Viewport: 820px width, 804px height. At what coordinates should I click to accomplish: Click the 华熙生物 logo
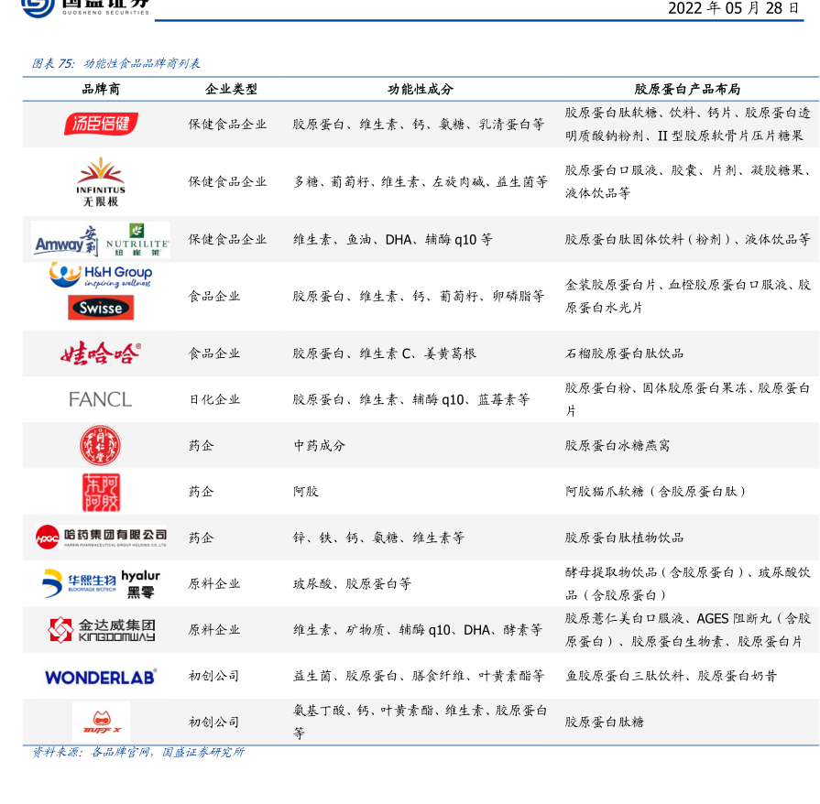(79, 583)
